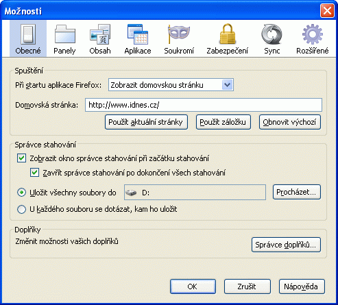Confirm the dialog with OK
This screenshot has width=338, height=305.
click(193, 286)
